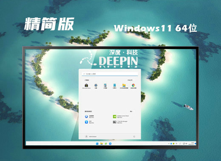
Task: Expand the system tray hidden icons chevron
Action: (x=169, y=144)
